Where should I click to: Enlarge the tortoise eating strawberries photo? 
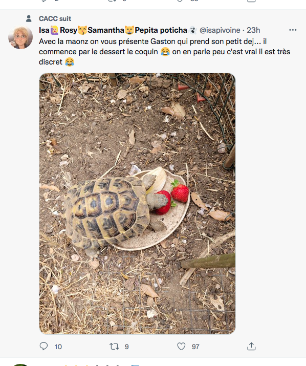point(137,204)
